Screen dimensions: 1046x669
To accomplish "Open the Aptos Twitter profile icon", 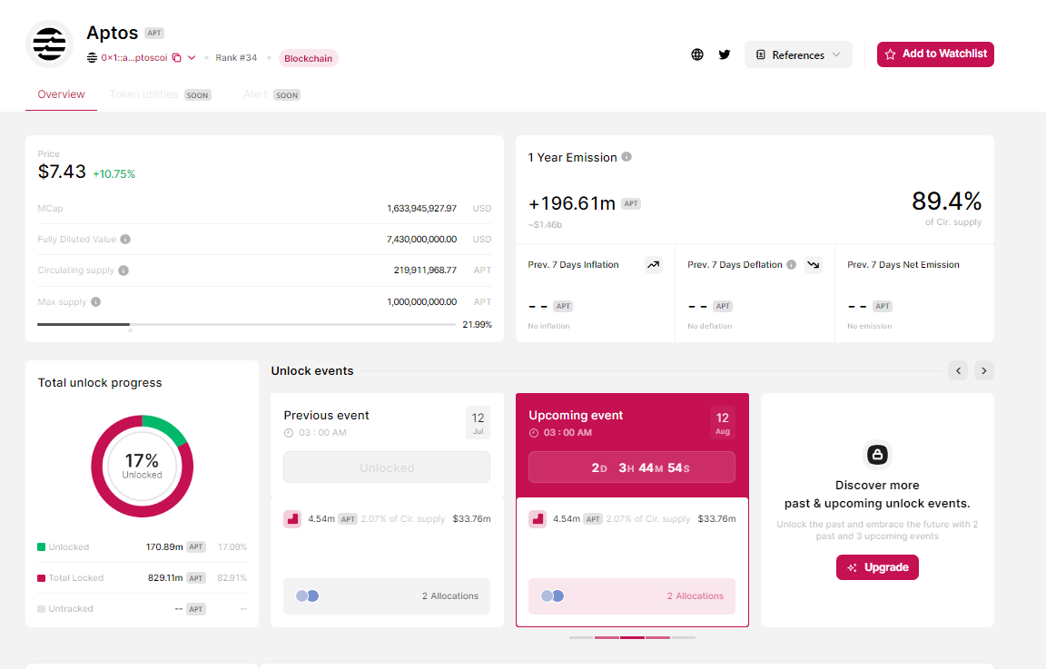I will pos(725,54).
